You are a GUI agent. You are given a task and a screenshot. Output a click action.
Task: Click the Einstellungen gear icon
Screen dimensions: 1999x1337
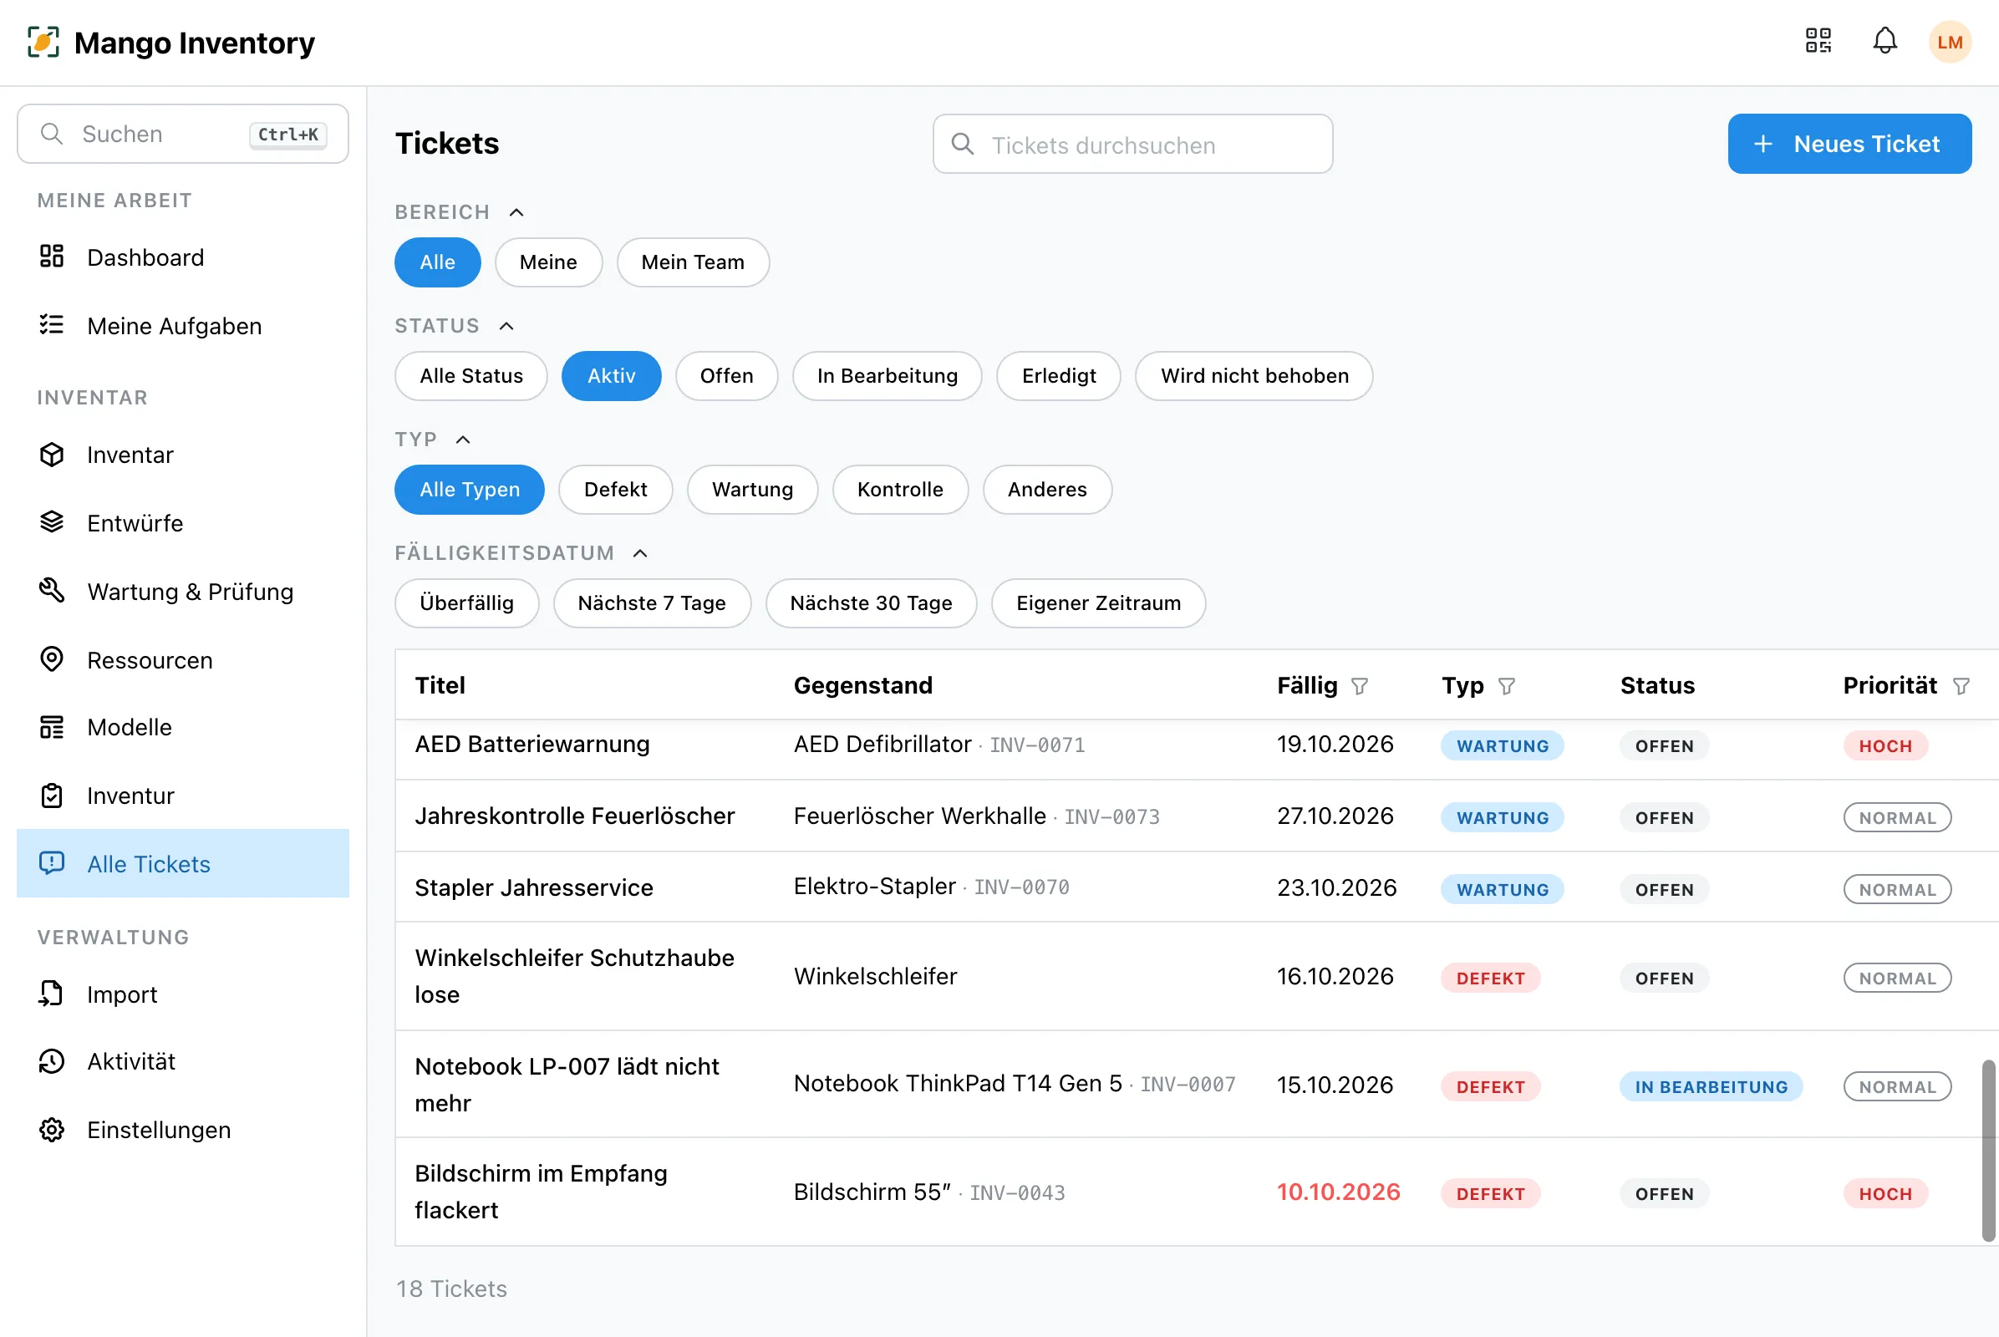pyautogui.click(x=52, y=1130)
